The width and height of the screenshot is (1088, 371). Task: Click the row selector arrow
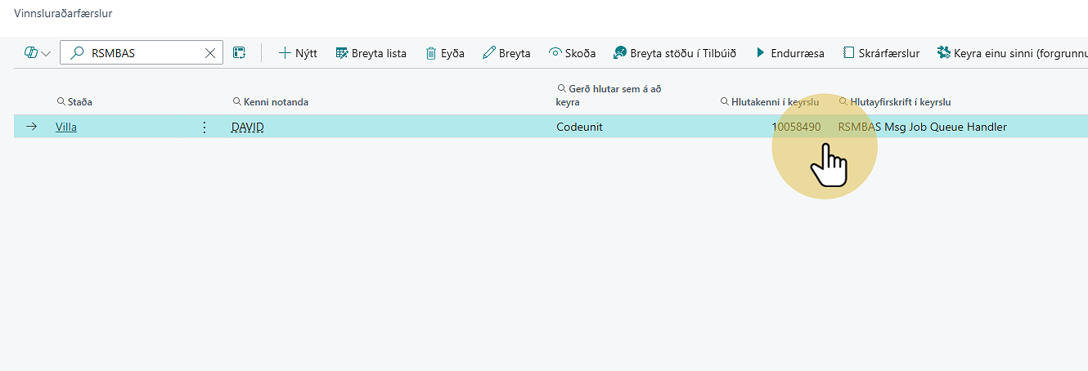[x=32, y=127]
